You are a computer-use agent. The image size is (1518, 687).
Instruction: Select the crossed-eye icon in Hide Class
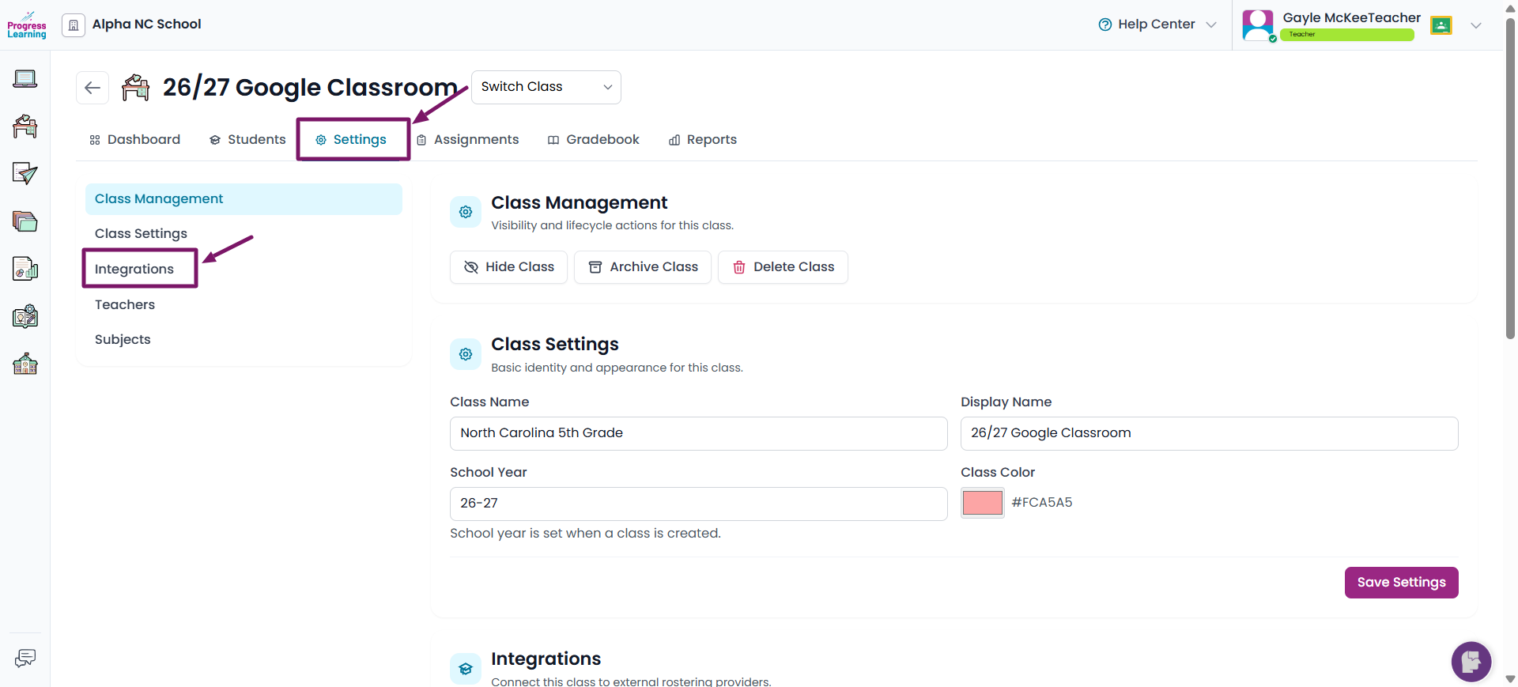471,267
